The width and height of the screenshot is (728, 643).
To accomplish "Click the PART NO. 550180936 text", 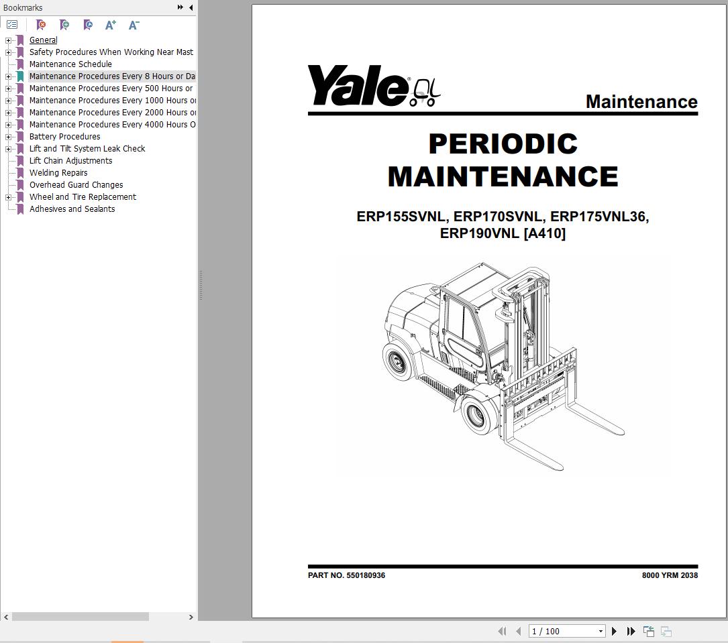I will click(x=346, y=575).
